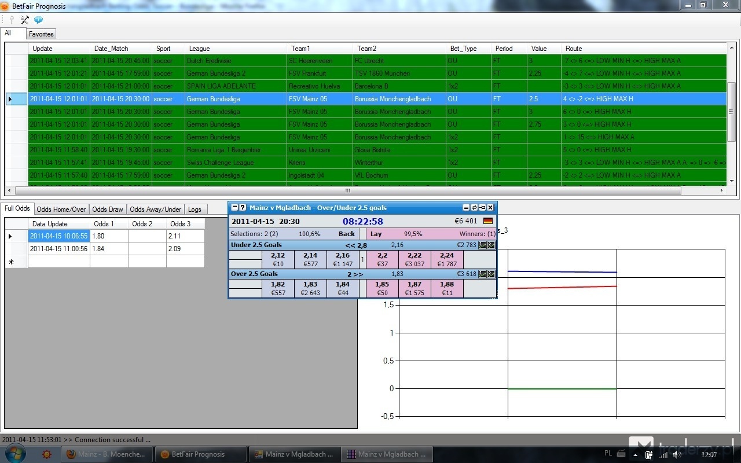The height and width of the screenshot is (463, 741).
Task: Click the vertical scrollbar of matches grid
Action: (732, 113)
